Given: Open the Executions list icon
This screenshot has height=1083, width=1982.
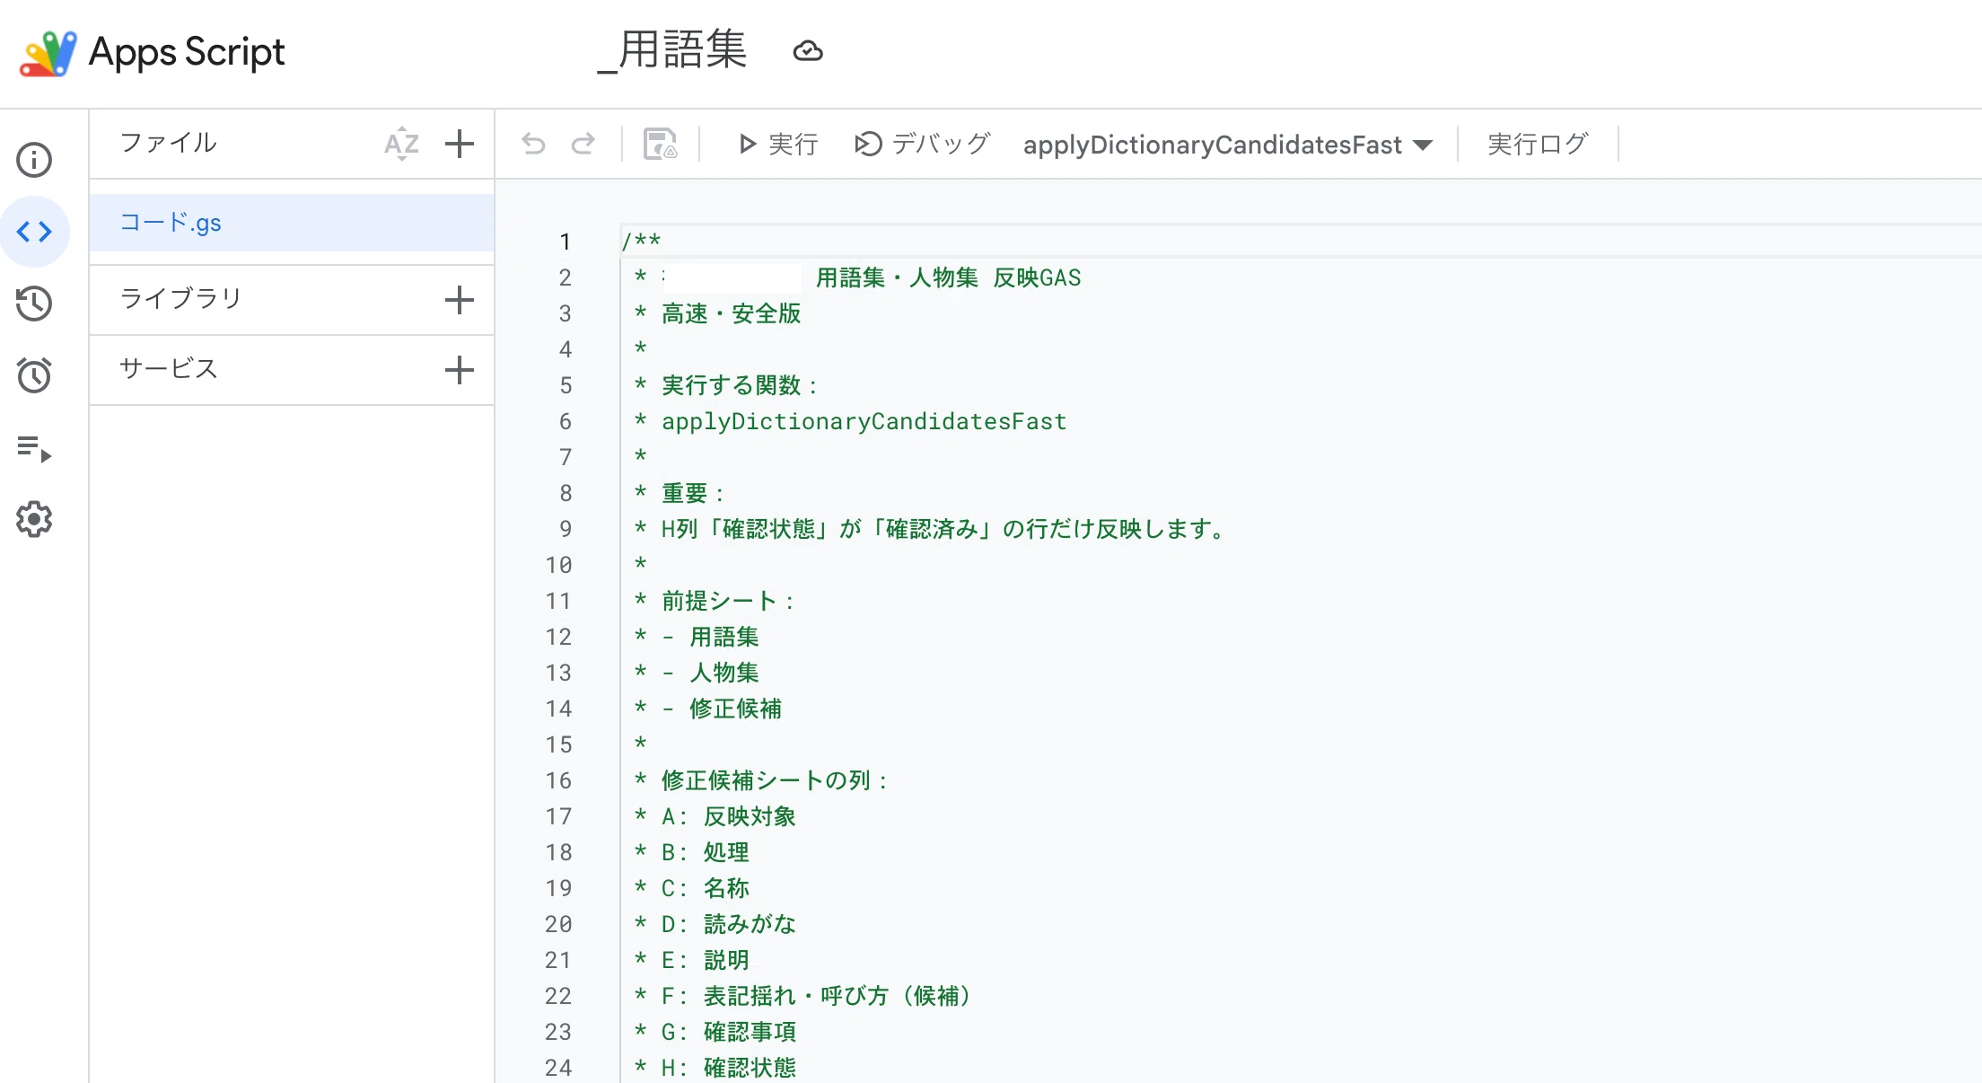Looking at the screenshot, I should 34,447.
